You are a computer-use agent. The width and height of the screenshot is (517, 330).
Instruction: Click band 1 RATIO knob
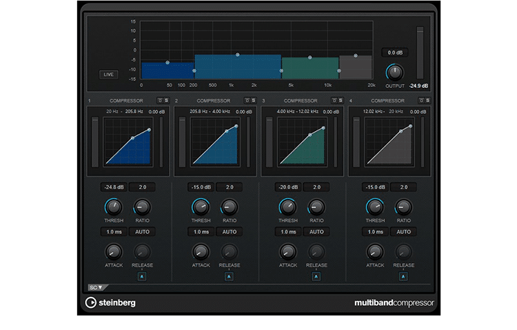pyautogui.click(x=142, y=207)
